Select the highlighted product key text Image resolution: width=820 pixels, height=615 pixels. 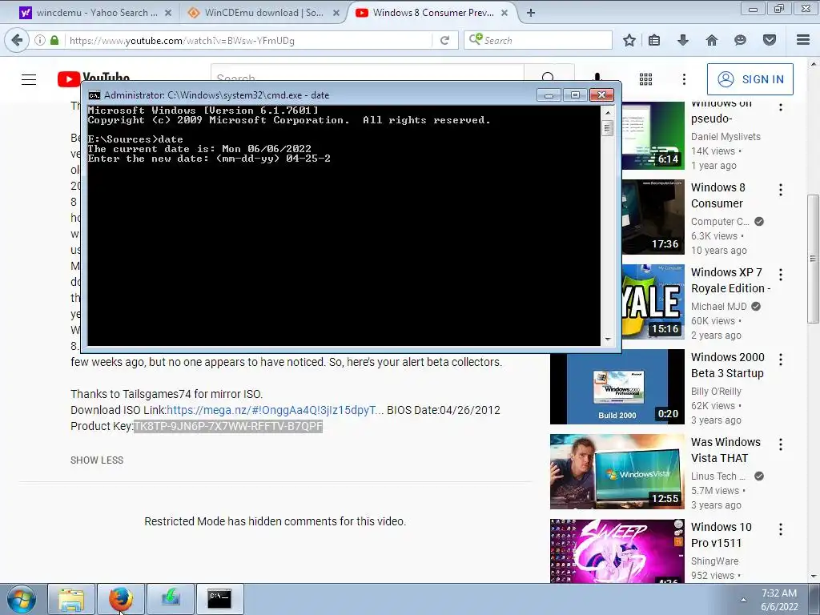228,426
